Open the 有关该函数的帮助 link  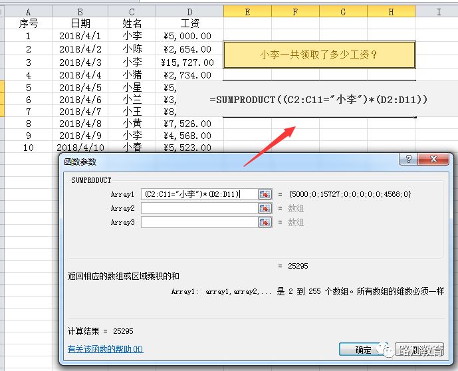coord(105,349)
